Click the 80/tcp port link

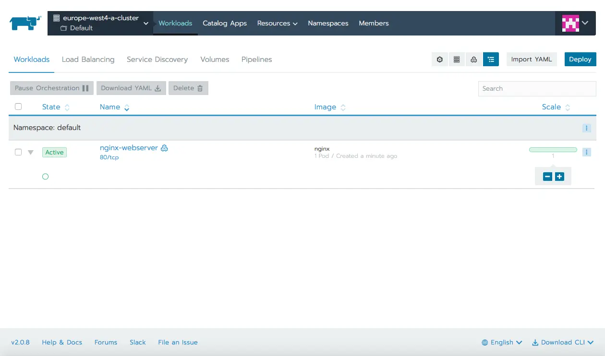point(109,157)
